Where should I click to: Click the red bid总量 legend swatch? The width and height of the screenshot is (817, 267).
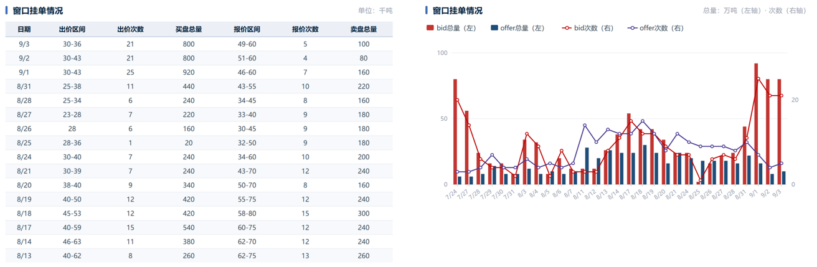430,28
